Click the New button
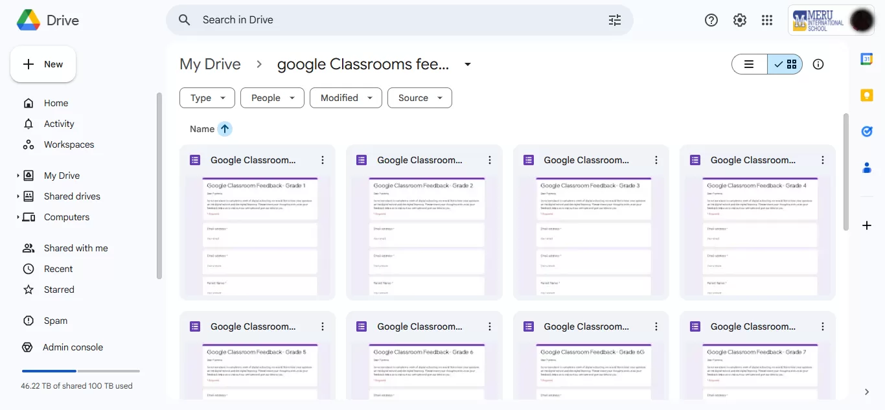 43,64
